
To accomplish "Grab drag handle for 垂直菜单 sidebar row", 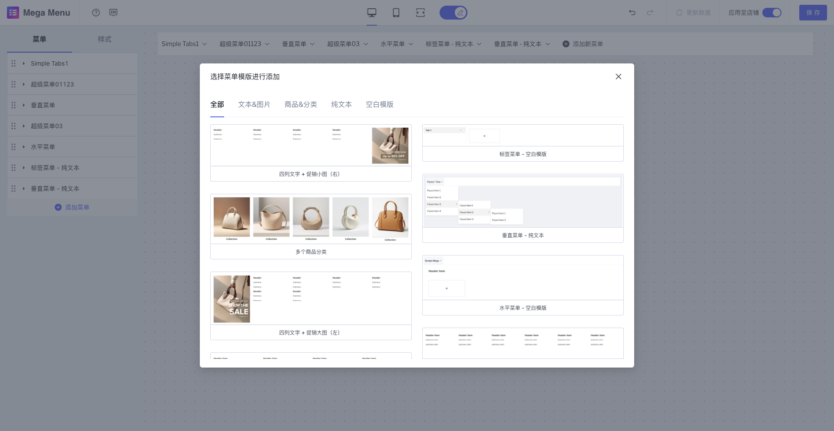I will pos(13,105).
